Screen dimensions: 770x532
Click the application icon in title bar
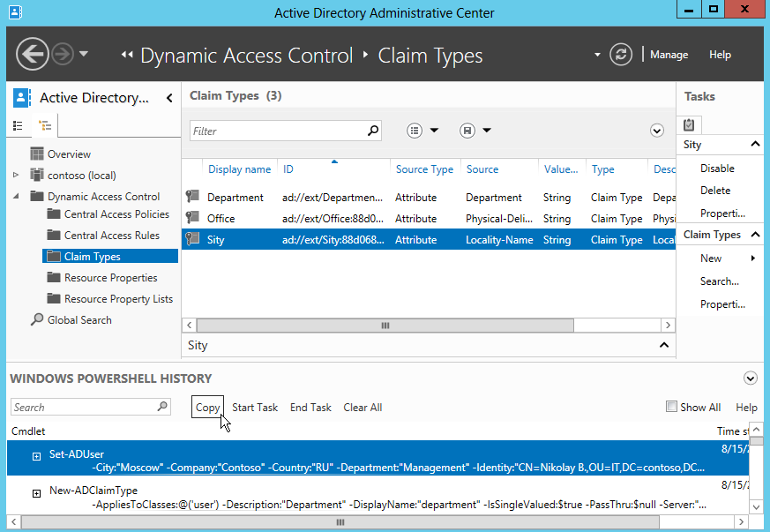pos(15,12)
